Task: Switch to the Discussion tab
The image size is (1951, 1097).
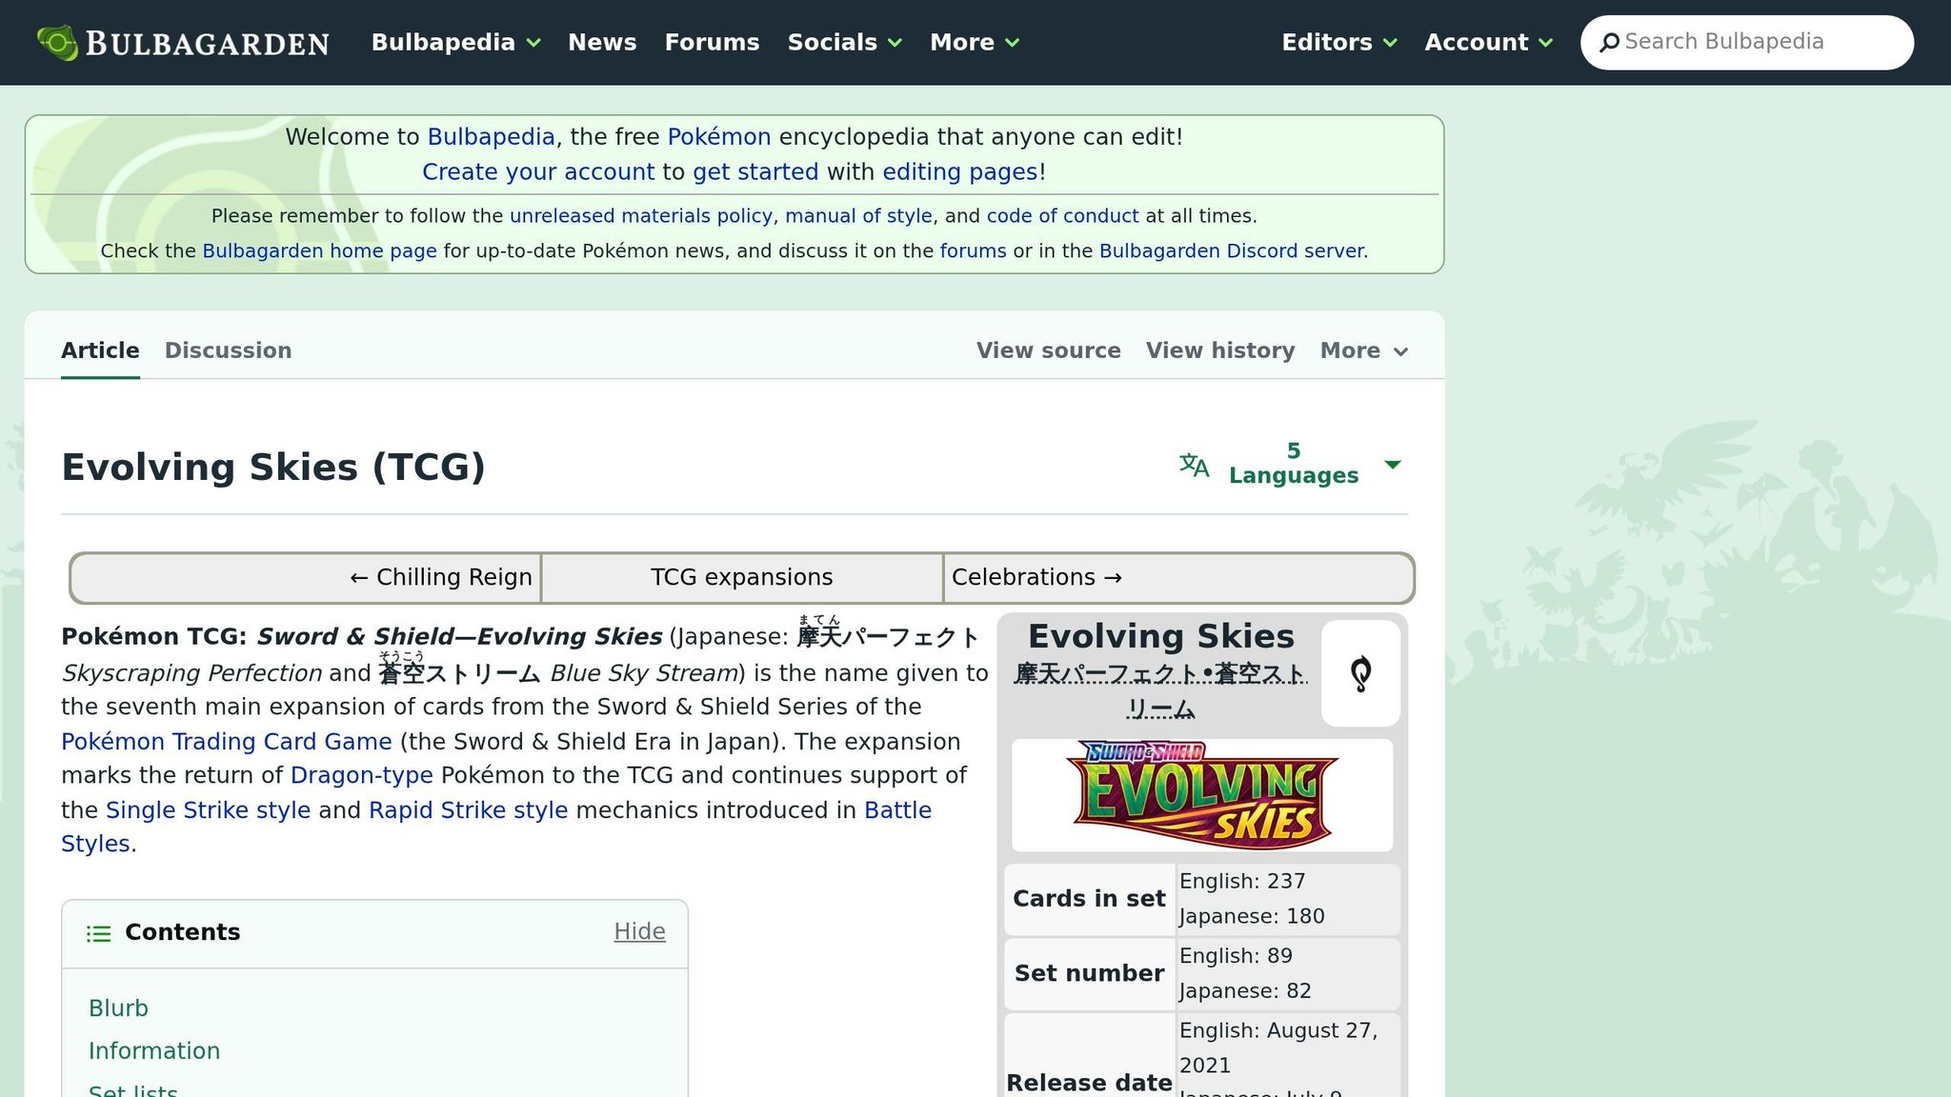Action: coord(228,350)
